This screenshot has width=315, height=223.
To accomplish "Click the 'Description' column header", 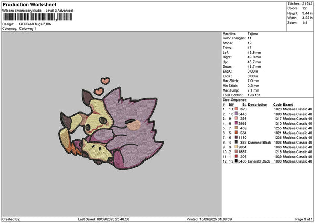I will coord(258,105).
